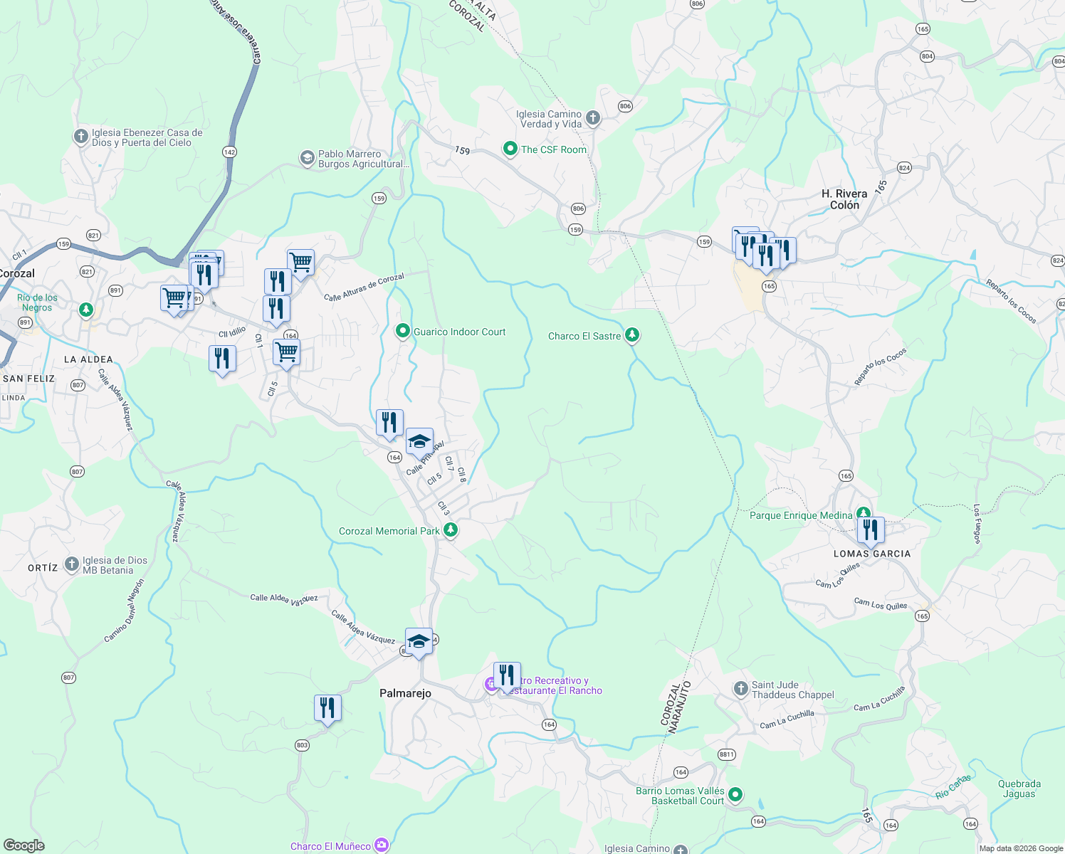Open the Map data ©2026 Google attribution

(x=1021, y=848)
